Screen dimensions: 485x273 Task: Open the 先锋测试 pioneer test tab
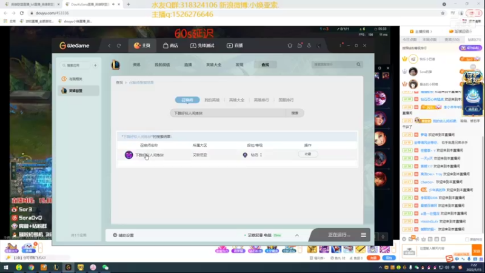pyautogui.click(x=202, y=45)
